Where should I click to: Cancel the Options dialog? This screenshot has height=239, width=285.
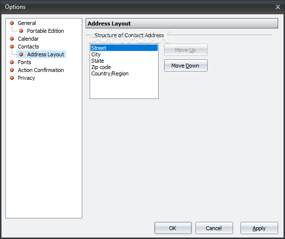tap(214, 228)
